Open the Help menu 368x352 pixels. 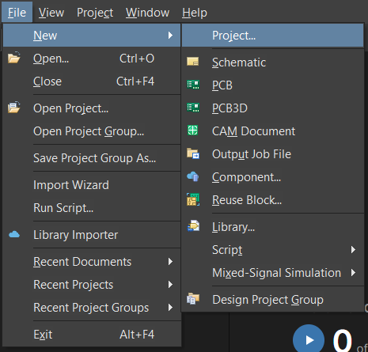point(195,12)
